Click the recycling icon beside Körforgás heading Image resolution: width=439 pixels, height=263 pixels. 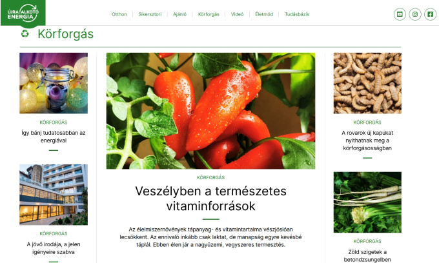[25, 34]
